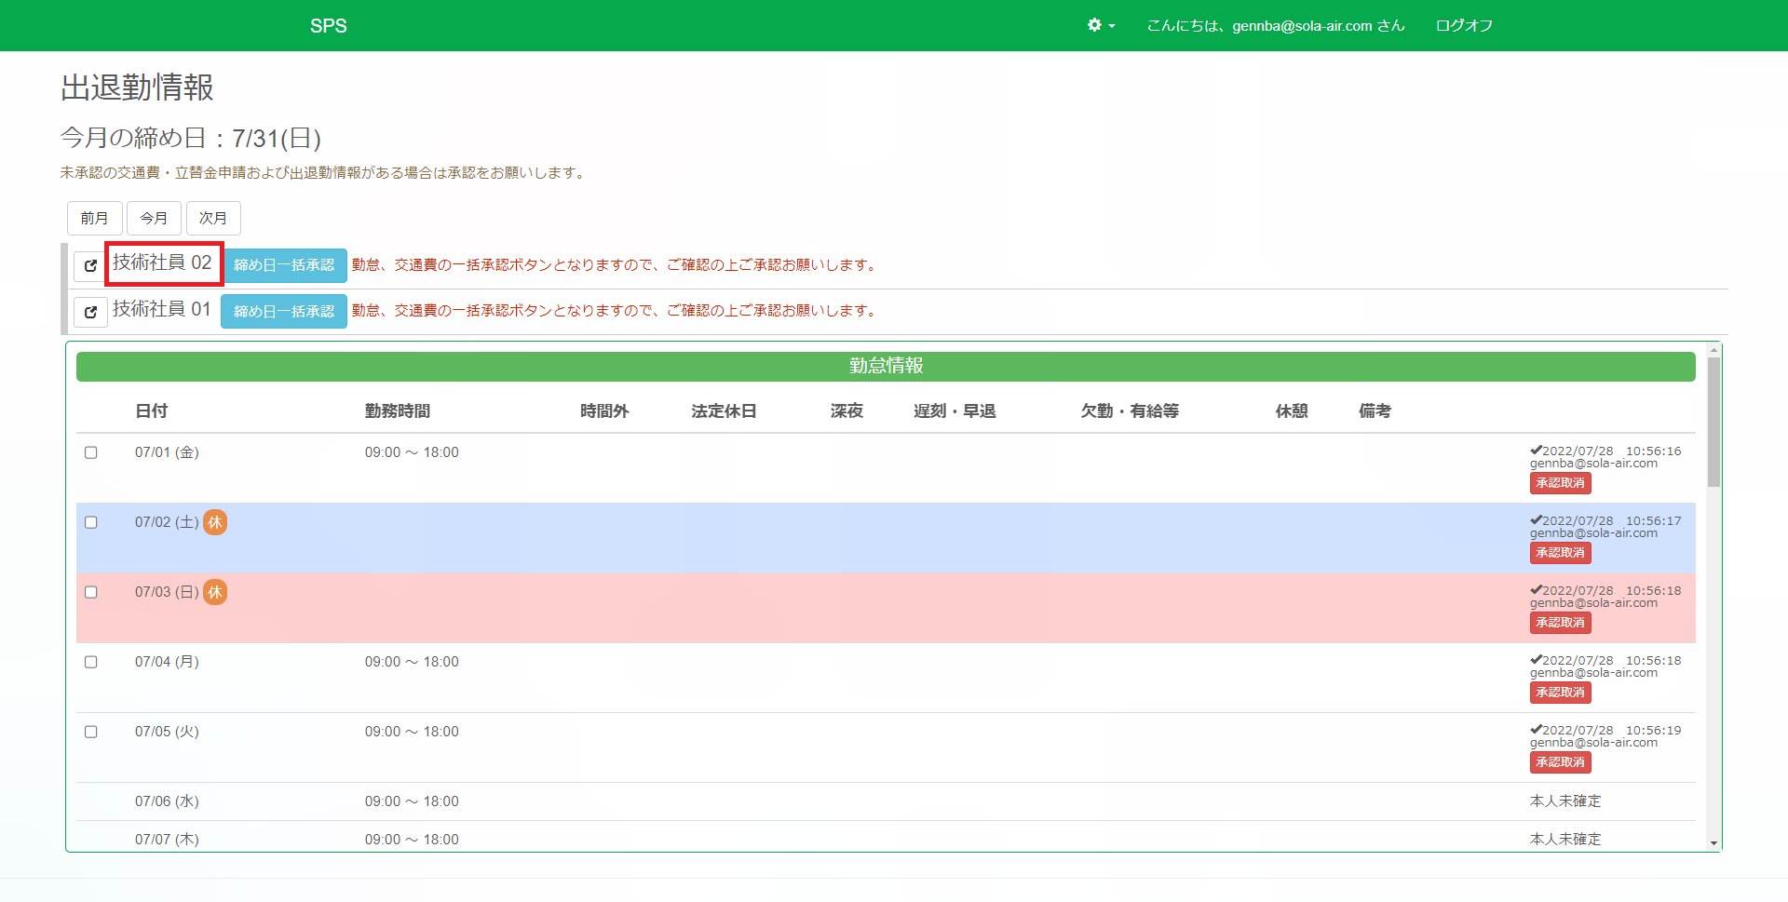This screenshot has height=902, width=1788.
Task: Click the 休 holiday badge on 07/03
Action: 215,592
